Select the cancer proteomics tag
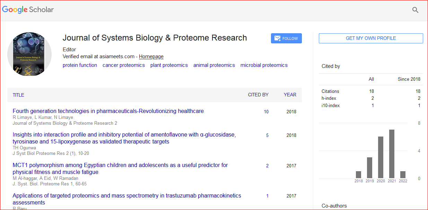The width and height of the screenshot is (428, 210). click(x=123, y=65)
